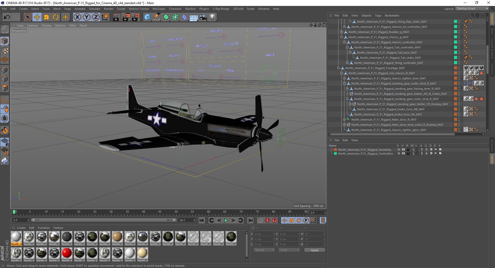Viewport: 495px width, 268px height.
Task: Toggle viewer visibility for Rigged_Geometry layer
Action: (403, 149)
